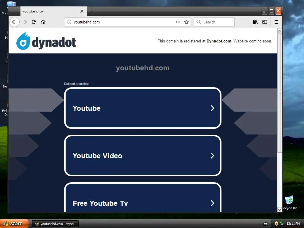Image resolution: width=304 pixels, height=228 pixels.
Task: Show site information for youtubehd.com
Action: pyautogui.click(x=69, y=22)
